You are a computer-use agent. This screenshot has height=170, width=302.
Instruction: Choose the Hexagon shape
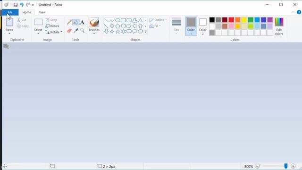(x=124, y=26)
